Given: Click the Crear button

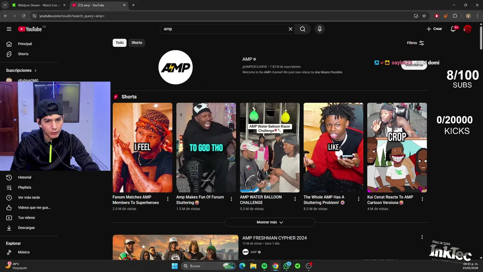Looking at the screenshot, I should pos(434,29).
